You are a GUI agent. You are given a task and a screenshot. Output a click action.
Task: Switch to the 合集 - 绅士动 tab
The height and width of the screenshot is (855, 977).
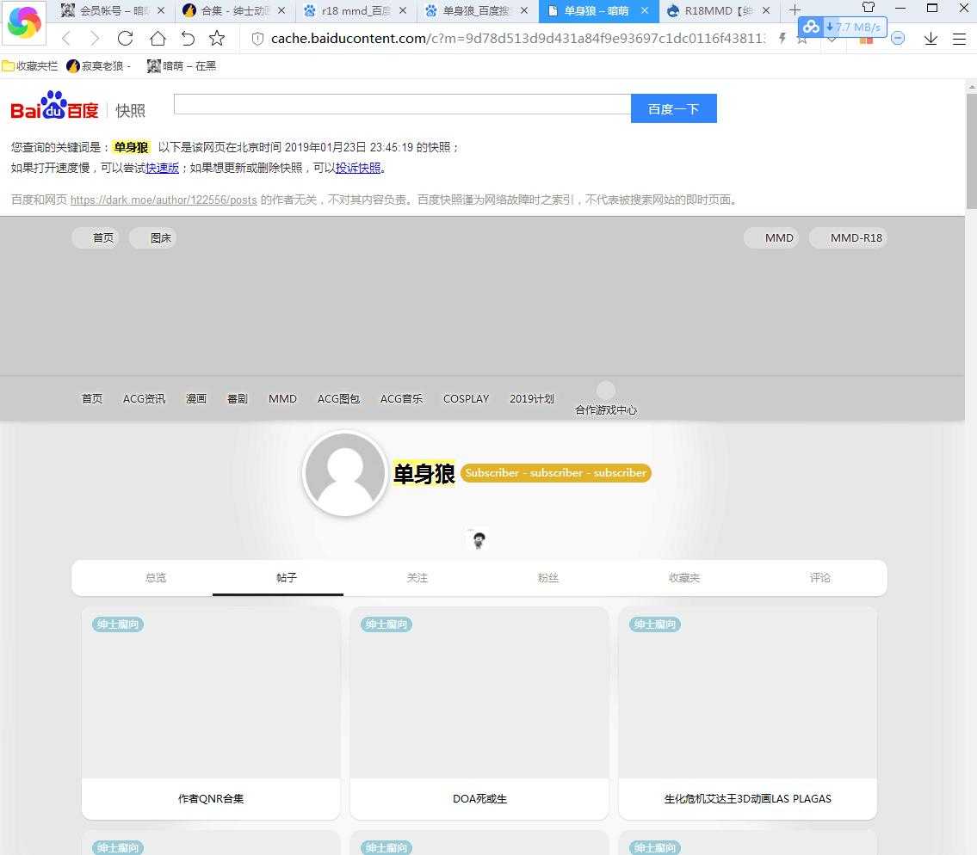click(233, 10)
